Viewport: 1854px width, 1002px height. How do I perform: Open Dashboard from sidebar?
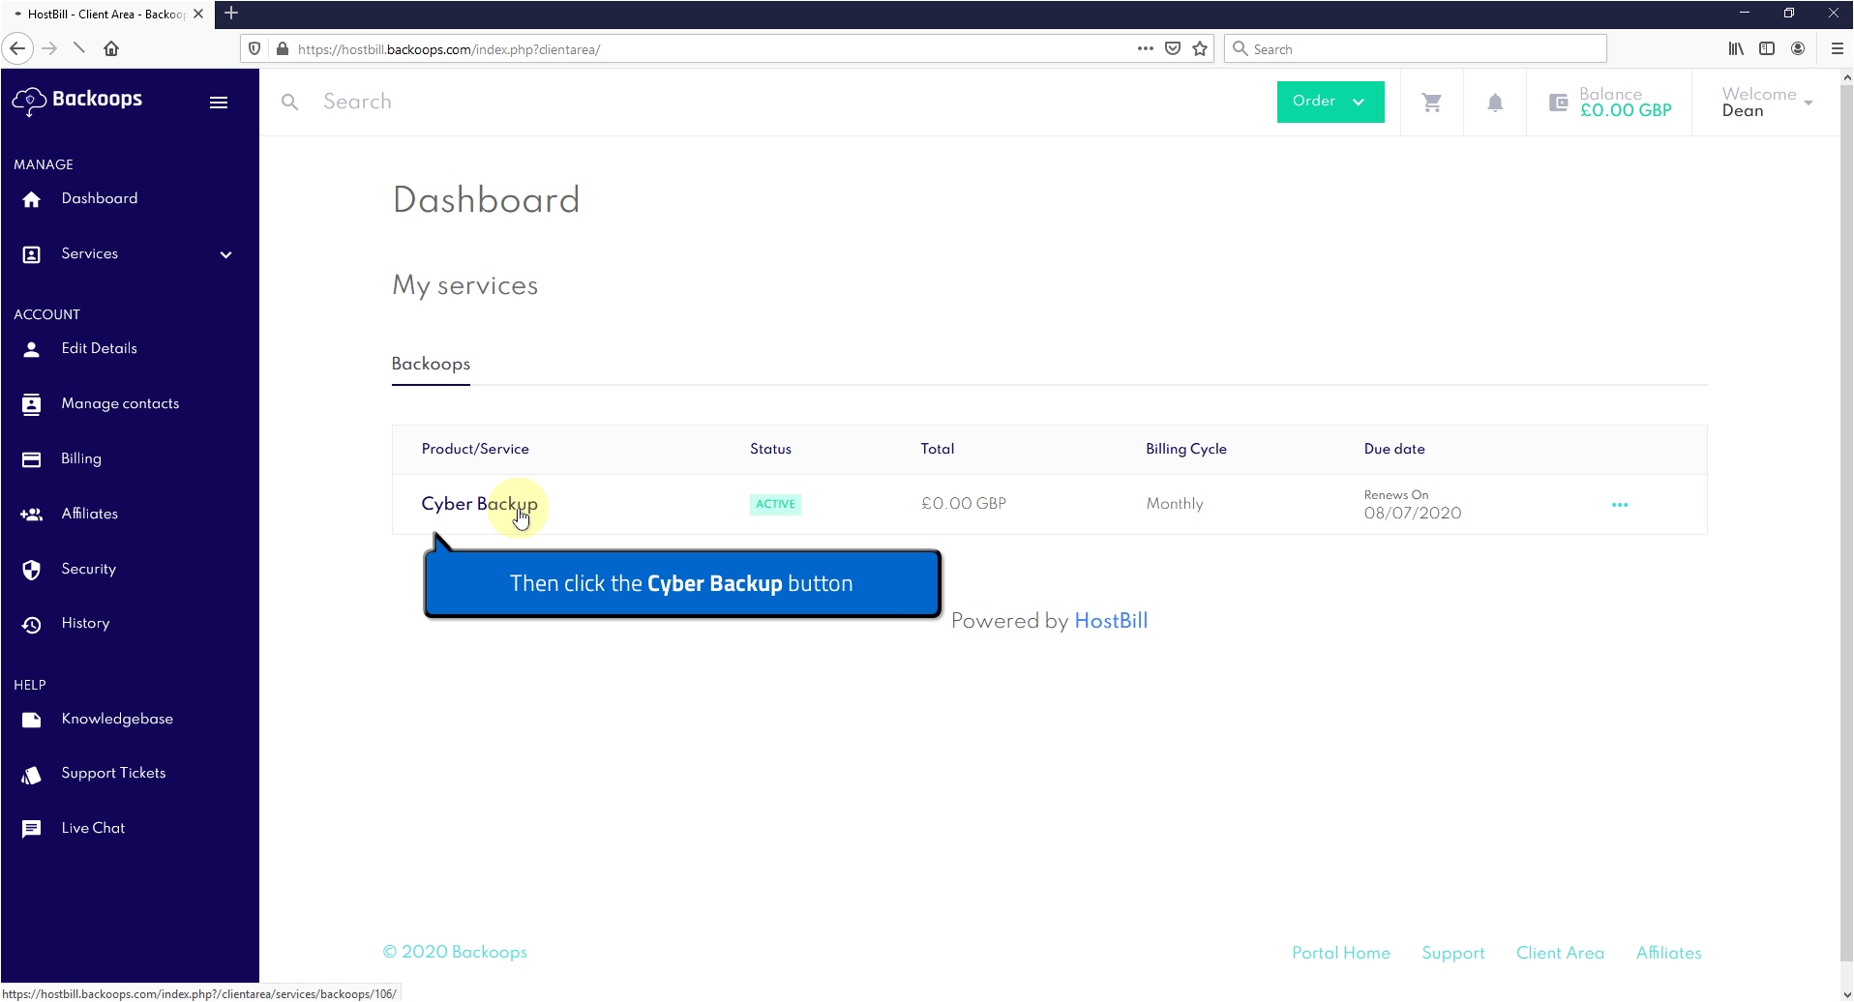click(x=100, y=198)
